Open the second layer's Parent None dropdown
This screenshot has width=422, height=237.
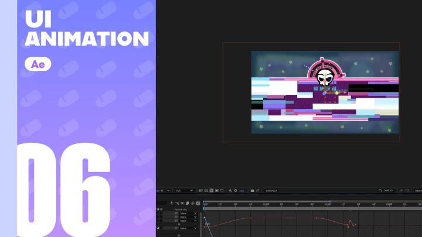pyautogui.click(x=188, y=217)
